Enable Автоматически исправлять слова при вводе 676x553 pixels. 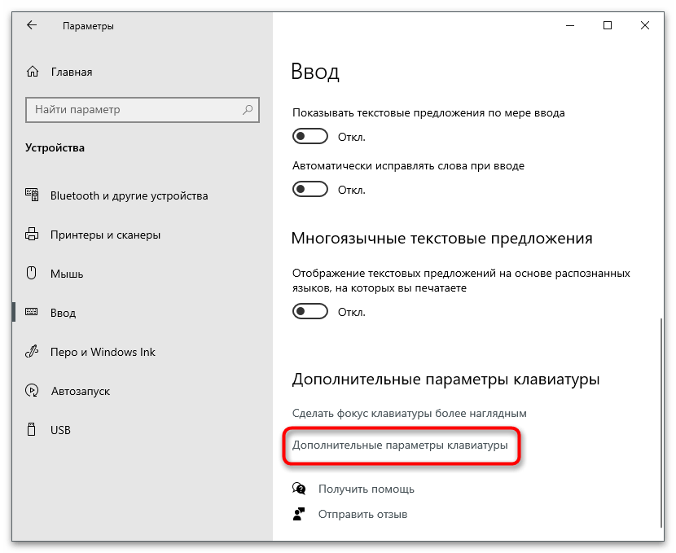(x=310, y=189)
